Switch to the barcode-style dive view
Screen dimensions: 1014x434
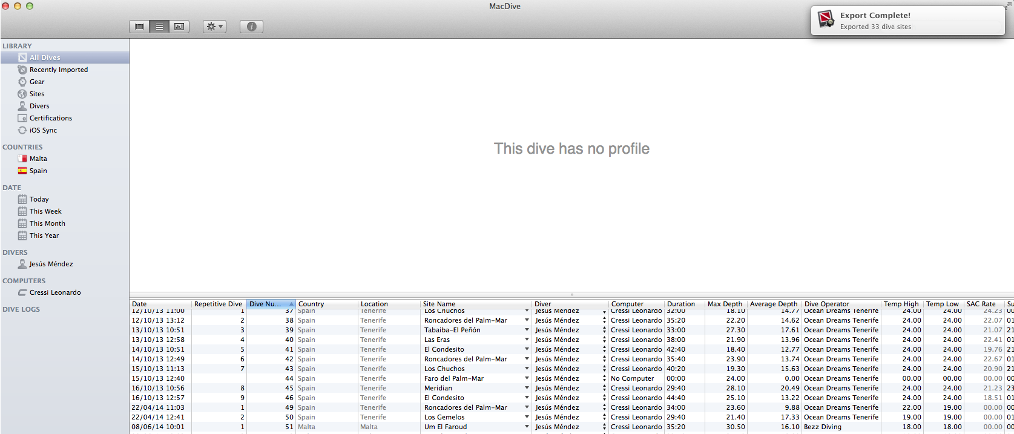(140, 27)
